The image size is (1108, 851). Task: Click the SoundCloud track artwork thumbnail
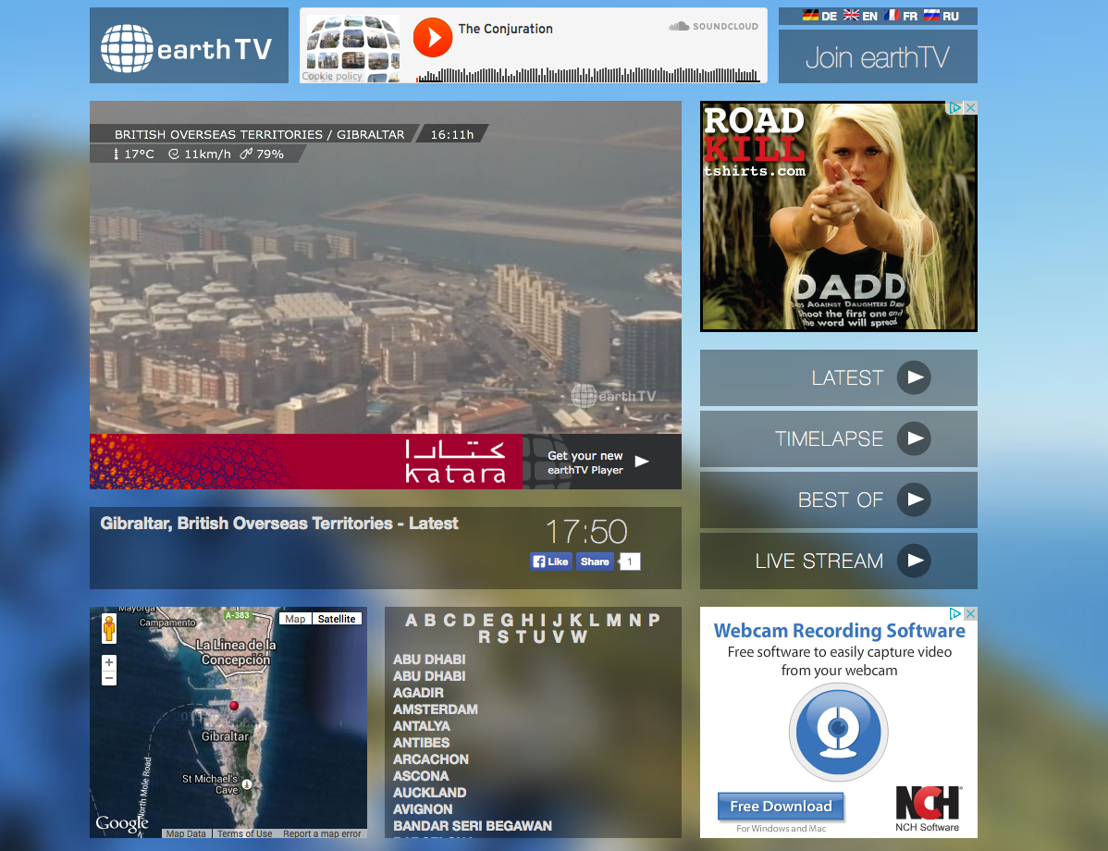(353, 48)
